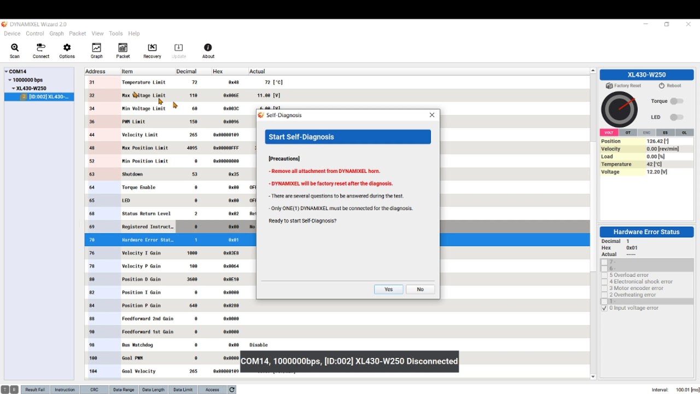Click the VOLT error indicator

tap(609, 132)
